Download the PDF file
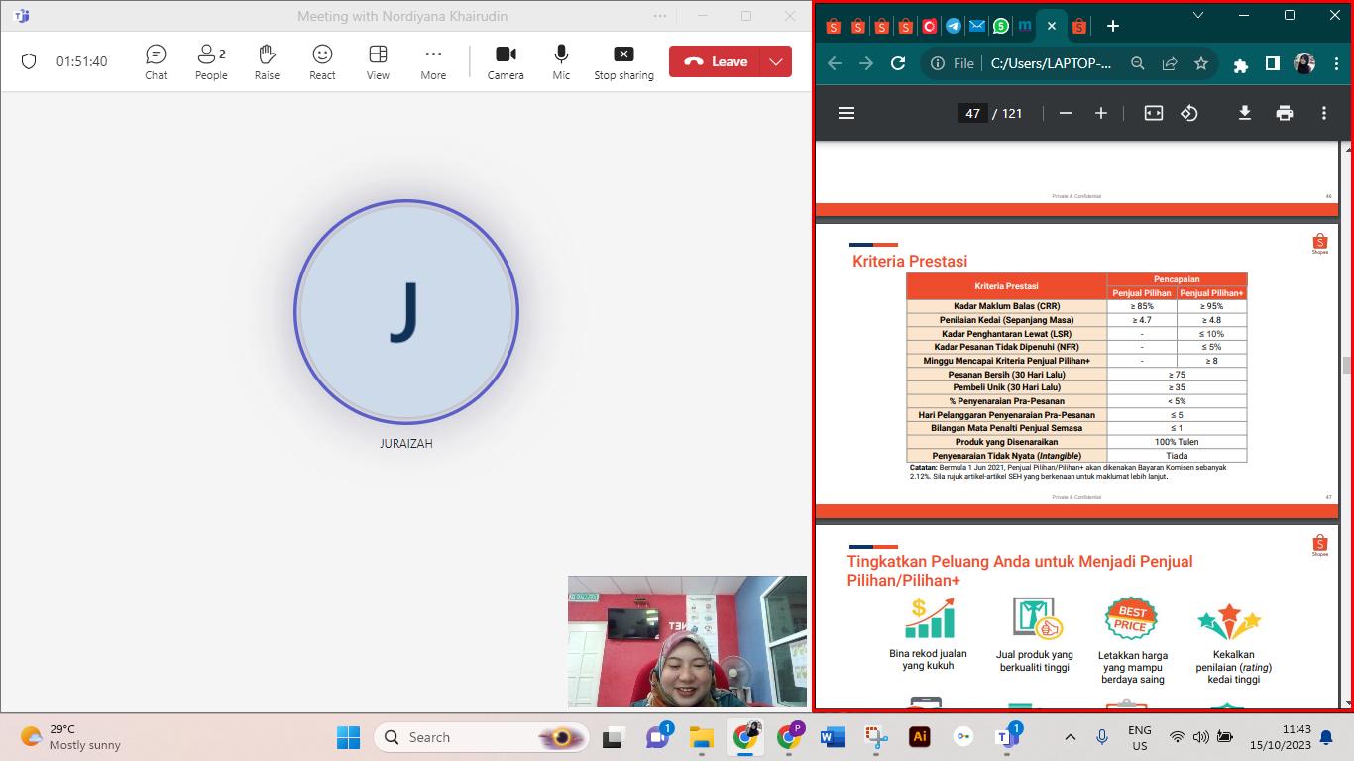The image size is (1354, 761). [1245, 113]
